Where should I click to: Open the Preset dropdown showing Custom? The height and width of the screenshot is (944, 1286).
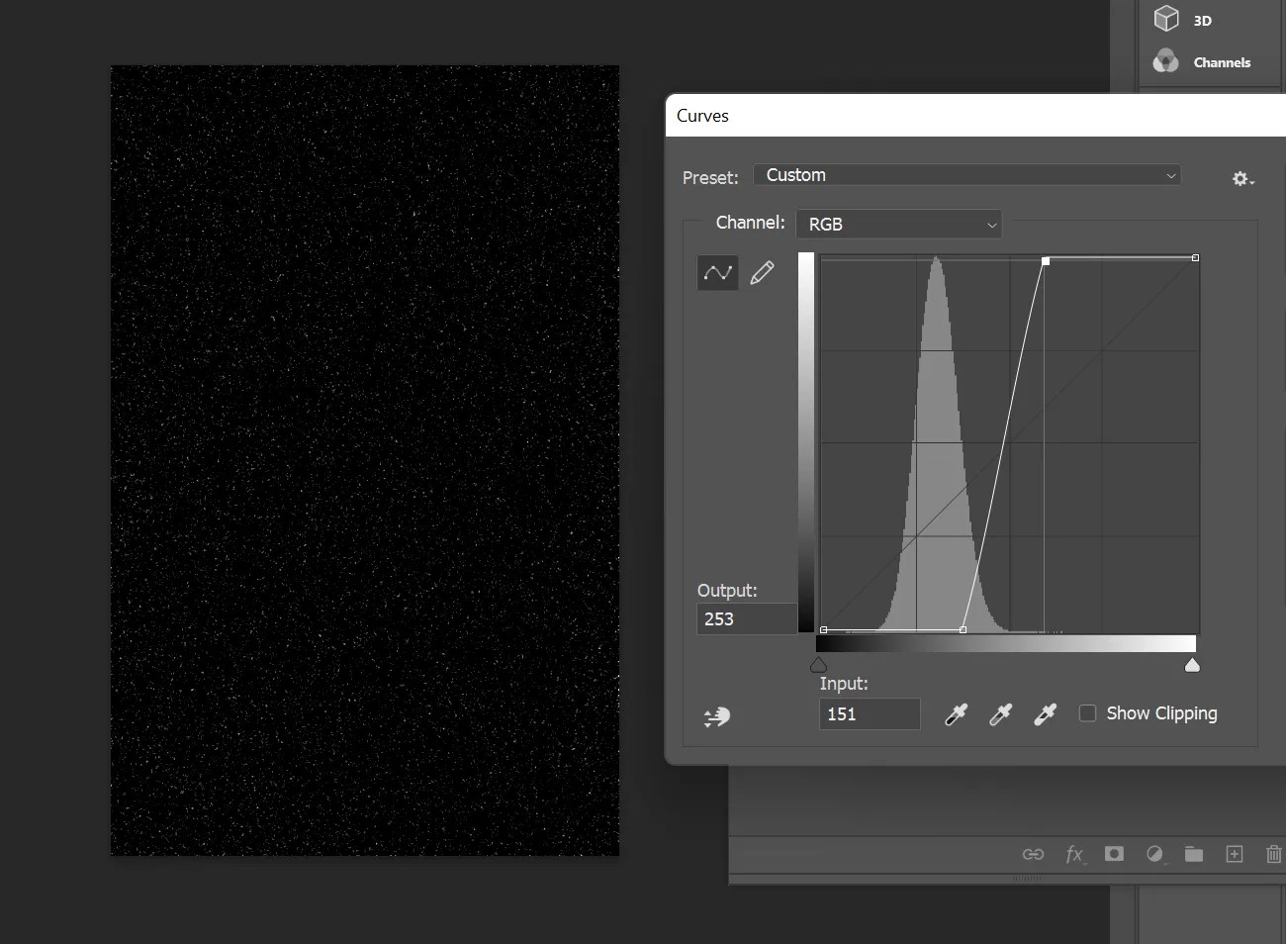pos(967,175)
